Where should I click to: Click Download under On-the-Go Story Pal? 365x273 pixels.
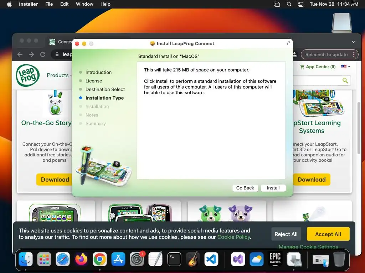tap(55, 180)
